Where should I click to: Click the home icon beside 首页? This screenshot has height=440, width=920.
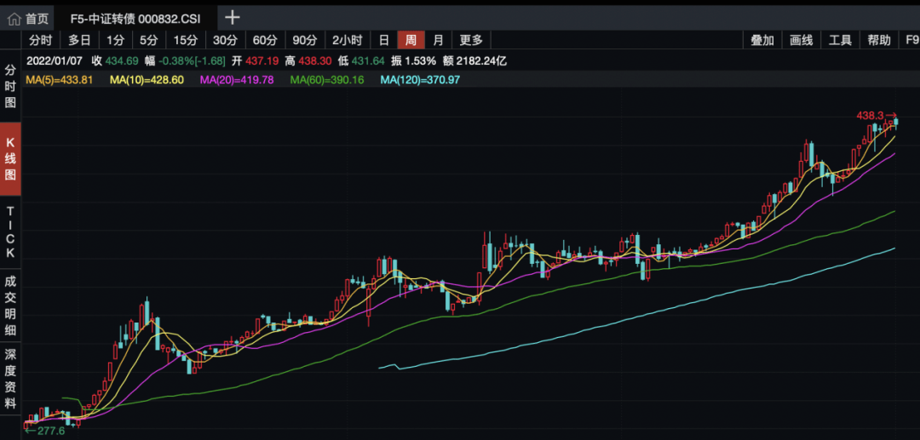click(x=14, y=19)
